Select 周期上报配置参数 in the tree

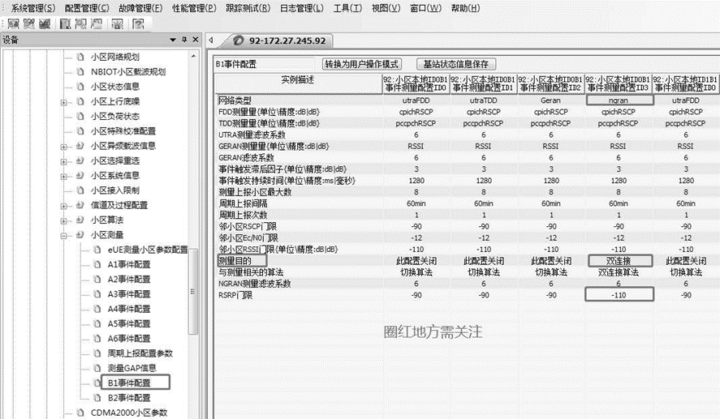tap(140, 353)
